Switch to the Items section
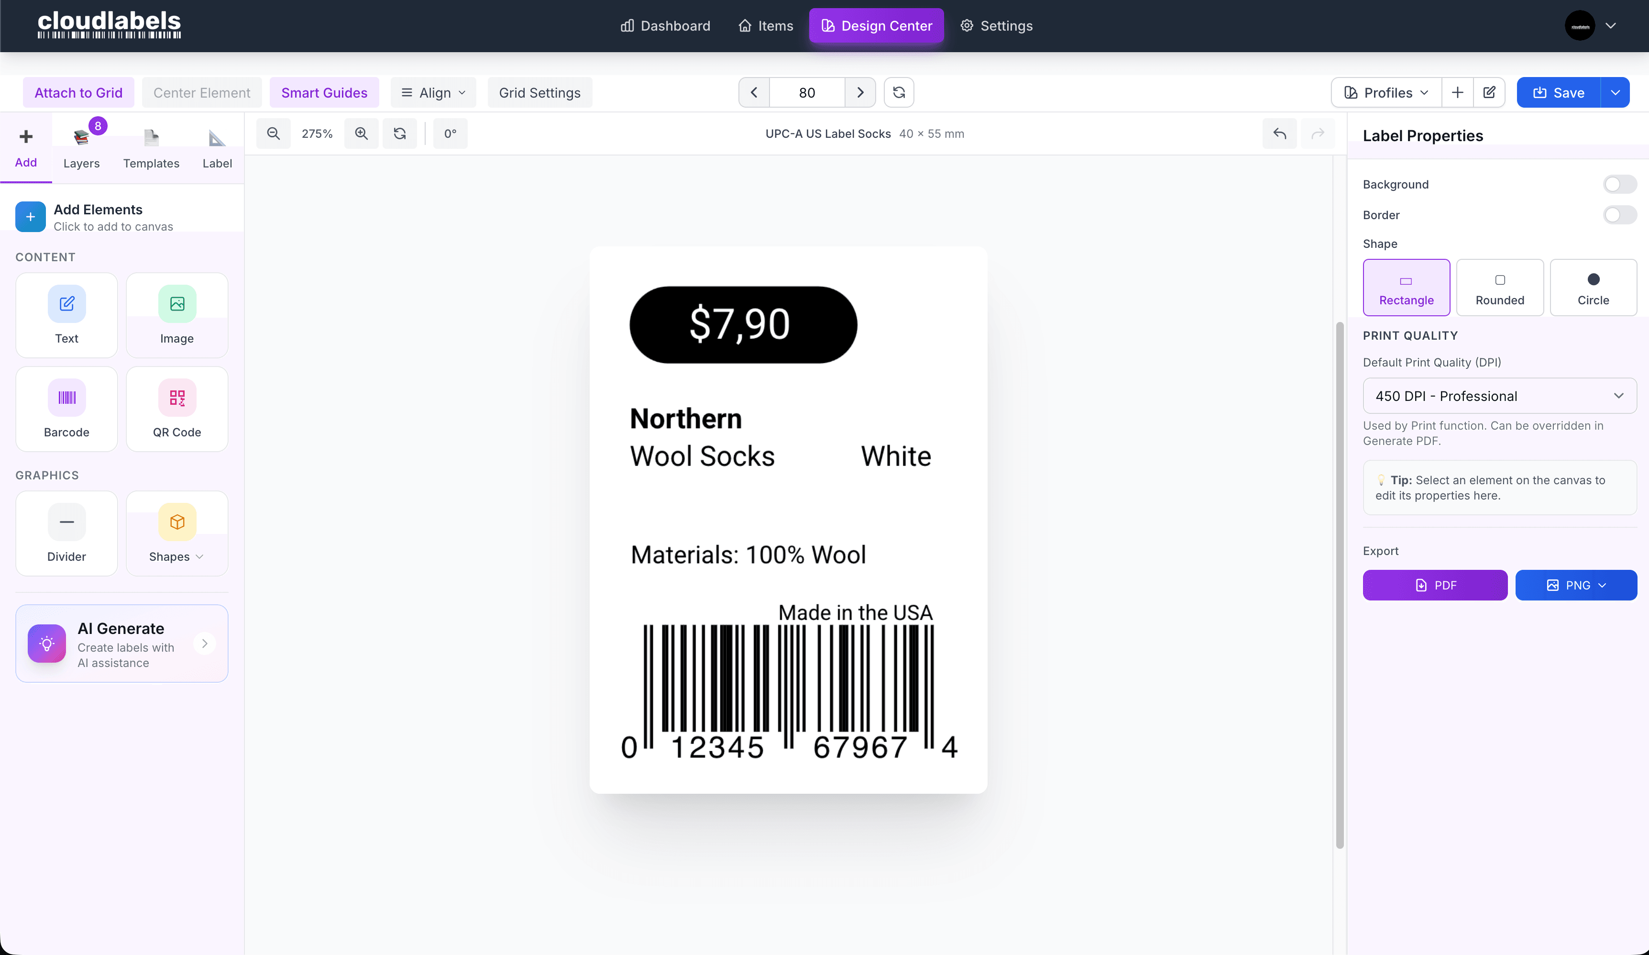Image resolution: width=1649 pixels, height=955 pixels. (765, 25)
